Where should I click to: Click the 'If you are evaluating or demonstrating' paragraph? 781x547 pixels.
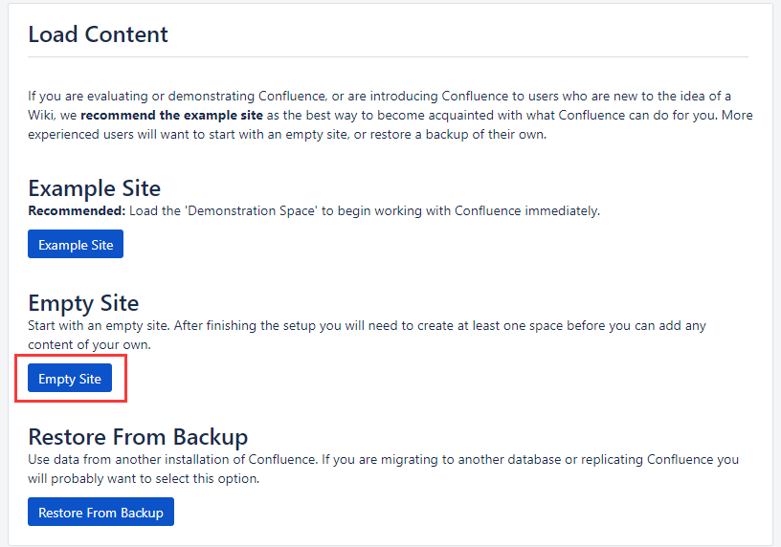[x=390, y=115]
